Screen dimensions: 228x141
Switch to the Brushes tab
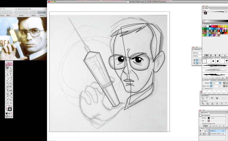[217, 58]
